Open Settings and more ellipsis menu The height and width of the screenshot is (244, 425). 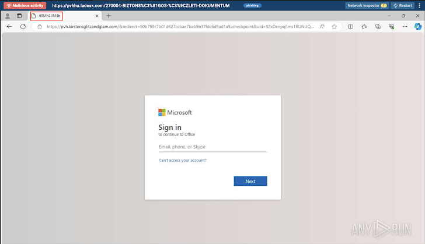[405, 26]
